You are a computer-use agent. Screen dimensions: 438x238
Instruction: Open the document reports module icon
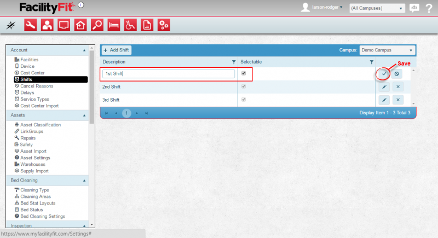click(147, 25)
